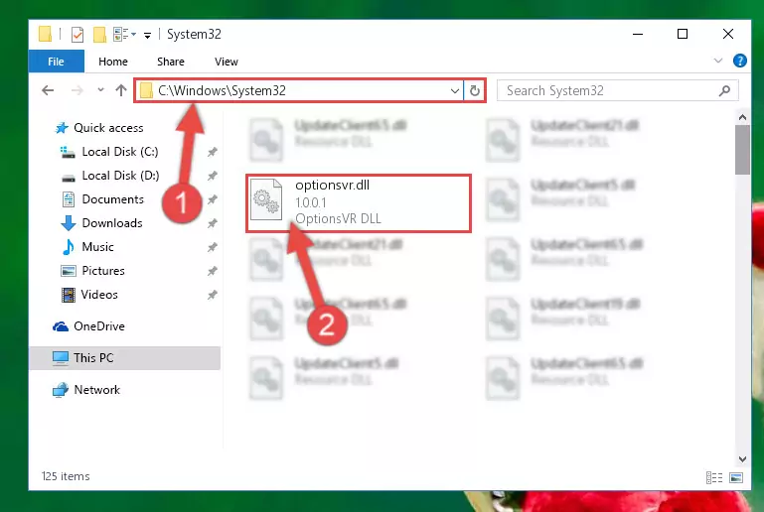764x512 pixels.
Task: Click the Properties quick access toolbar icon
Action: (x=76, y=35)
